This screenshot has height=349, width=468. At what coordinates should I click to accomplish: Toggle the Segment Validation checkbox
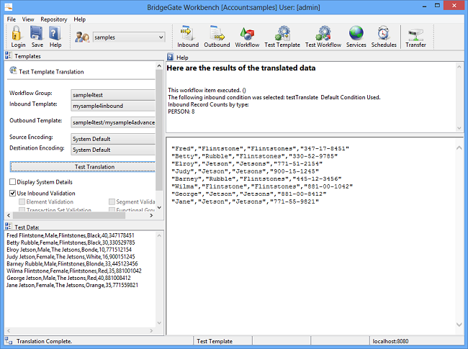(x=112, y=202)
